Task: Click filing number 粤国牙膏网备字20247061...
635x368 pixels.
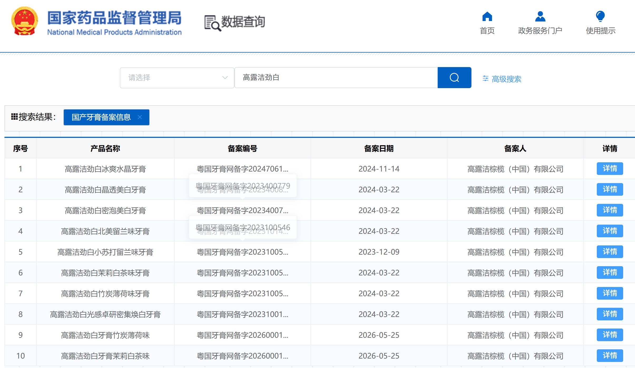Action: point(242,169)
